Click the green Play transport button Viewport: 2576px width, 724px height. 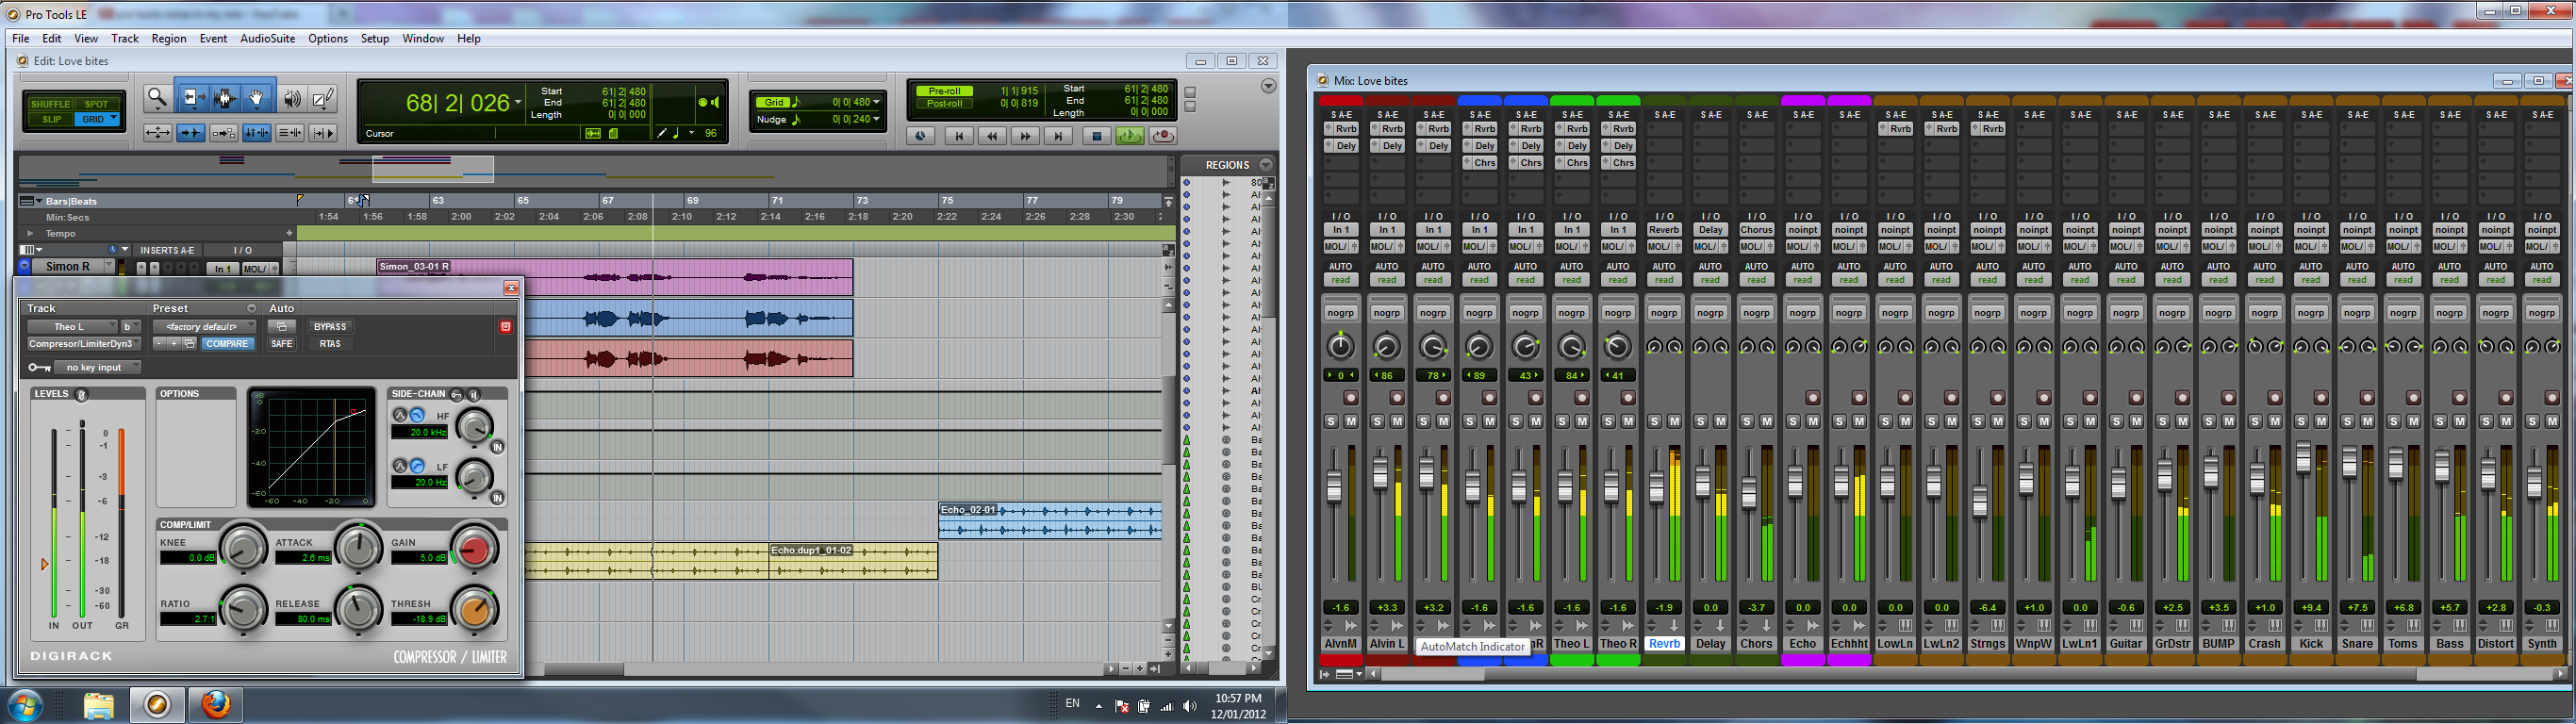tap(1130, 136)
